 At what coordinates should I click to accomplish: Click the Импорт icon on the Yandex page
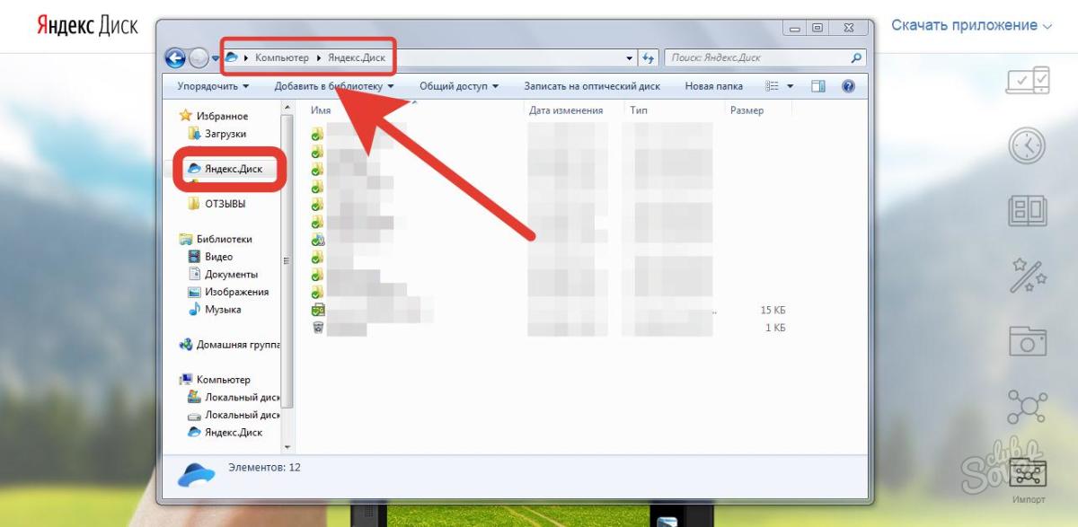tap(1028, 472)
